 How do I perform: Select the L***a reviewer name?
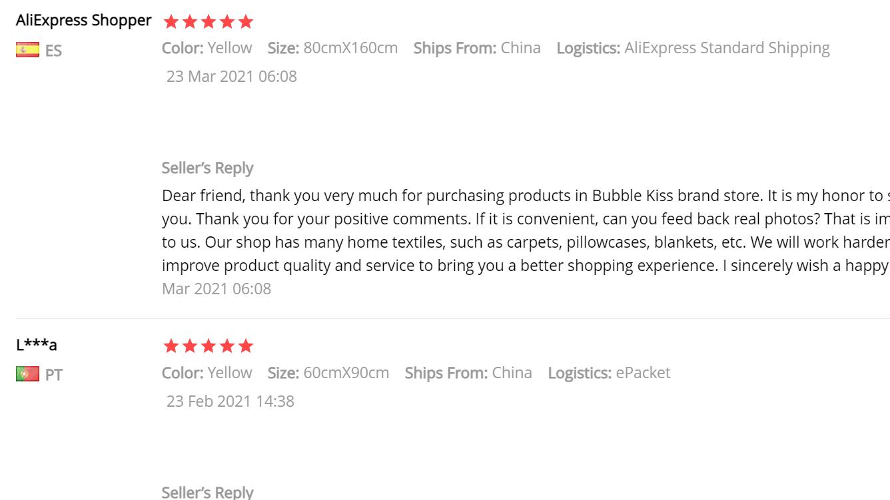tap(37, 345)
